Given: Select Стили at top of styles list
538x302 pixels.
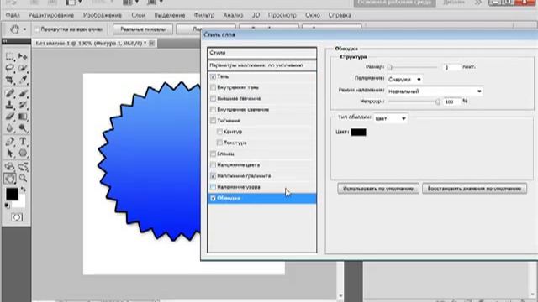Looking at the screenshot, I should click(x=261, y=53).
